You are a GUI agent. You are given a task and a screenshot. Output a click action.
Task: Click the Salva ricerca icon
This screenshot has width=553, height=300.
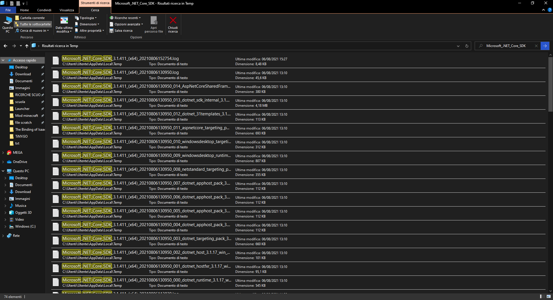click(112, 31)
